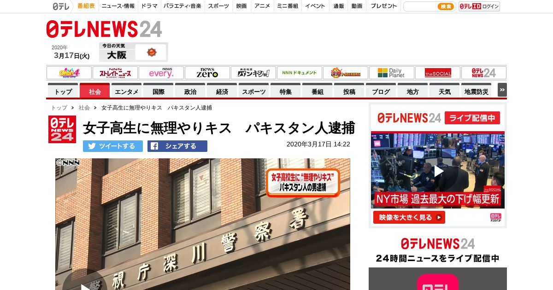Viewport: 553px width, 290px height.
Task: Open the NNNドキュメント program logo
Action: (300, 73)
